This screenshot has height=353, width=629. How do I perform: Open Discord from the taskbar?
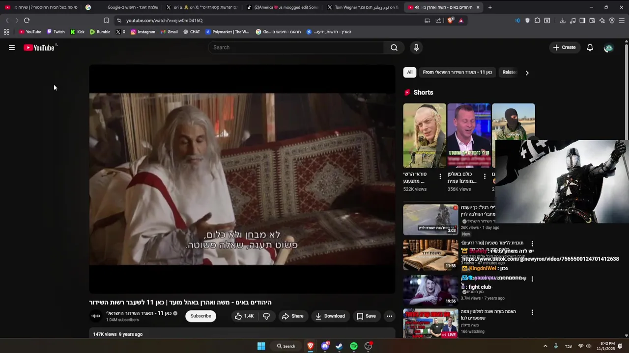(x=325, y=346)
